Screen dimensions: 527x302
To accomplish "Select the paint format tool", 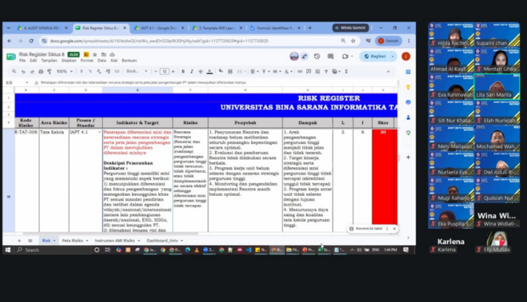I will [49, 72].
